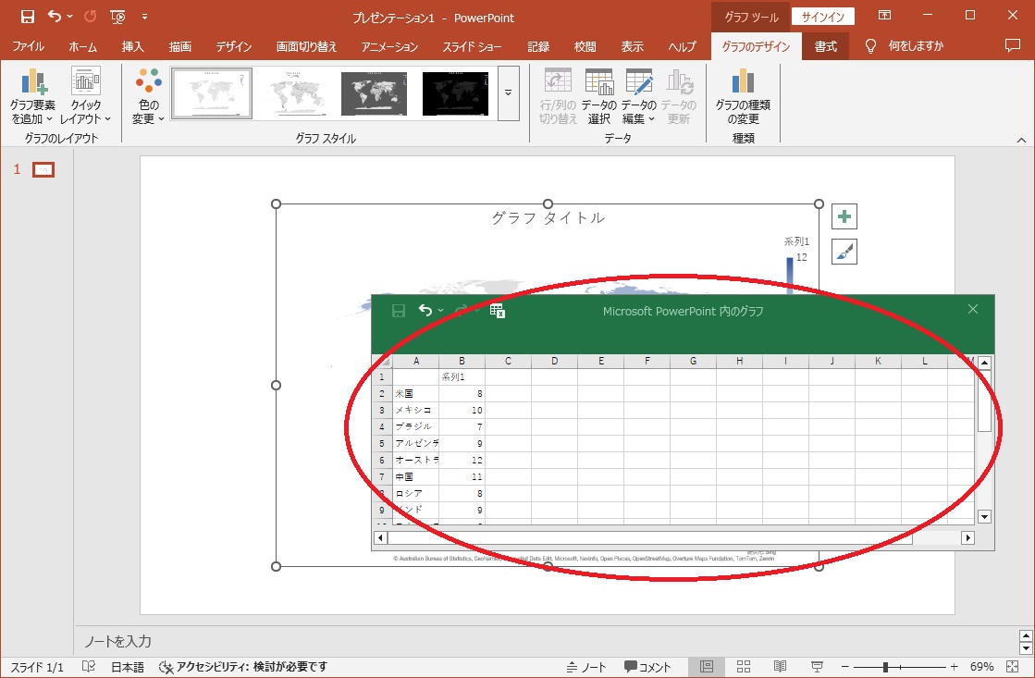Click the グラフの種類の変更 chart type icon

[742, 83]
